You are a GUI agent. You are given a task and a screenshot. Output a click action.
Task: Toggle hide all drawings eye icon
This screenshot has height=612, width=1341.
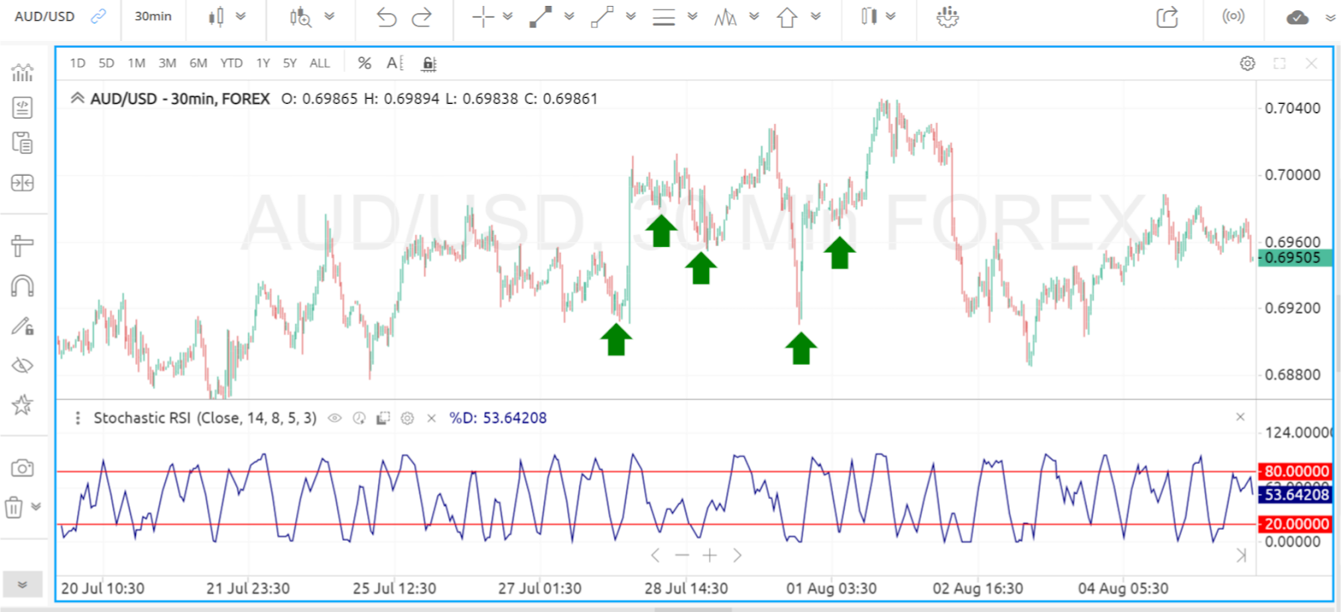point(23,365)
